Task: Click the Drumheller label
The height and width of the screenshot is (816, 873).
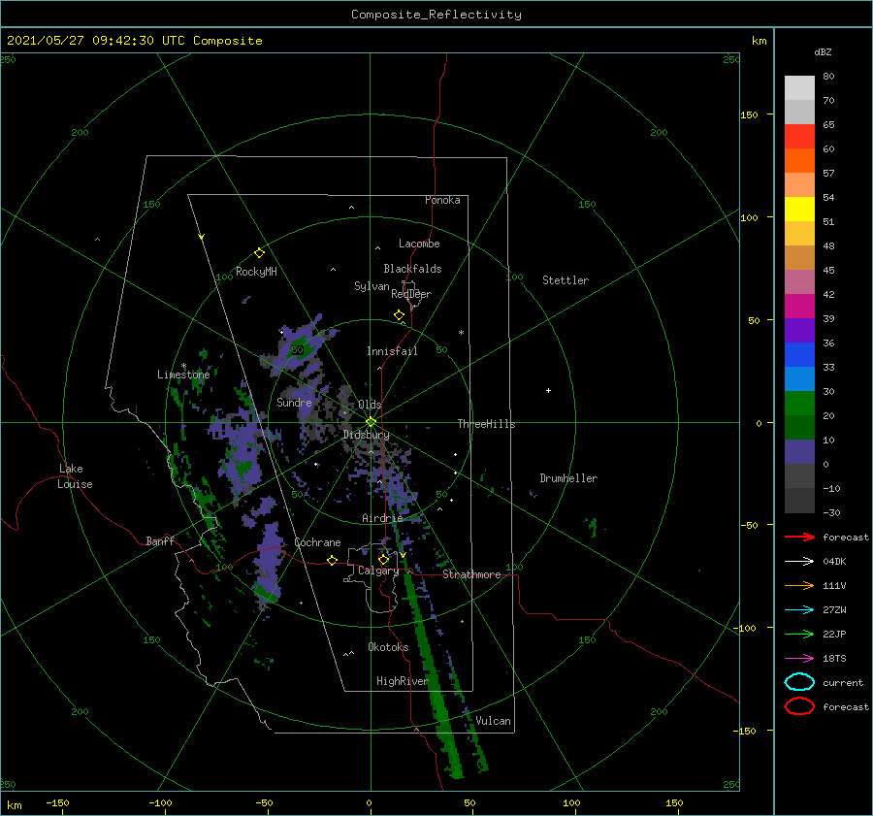Action: pyautogui.click(x=568, y=478)
